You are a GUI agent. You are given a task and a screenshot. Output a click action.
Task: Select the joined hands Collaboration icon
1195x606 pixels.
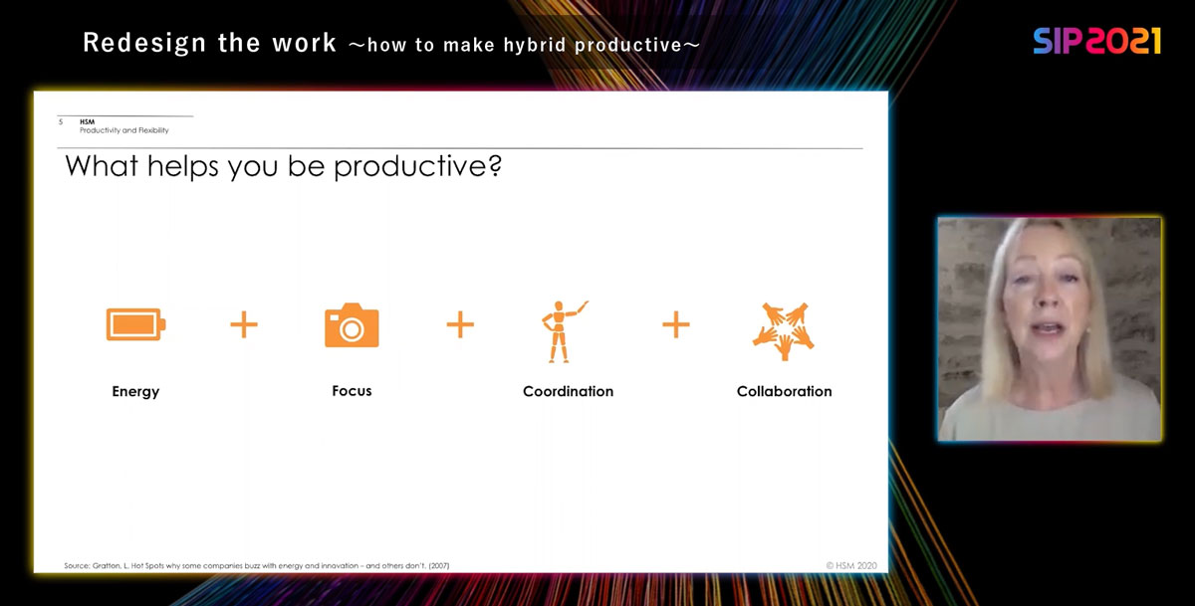pyautogui.click(x=783, y=329)
